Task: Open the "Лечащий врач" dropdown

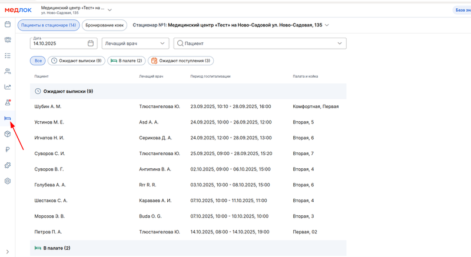Action: click(135, 44)
